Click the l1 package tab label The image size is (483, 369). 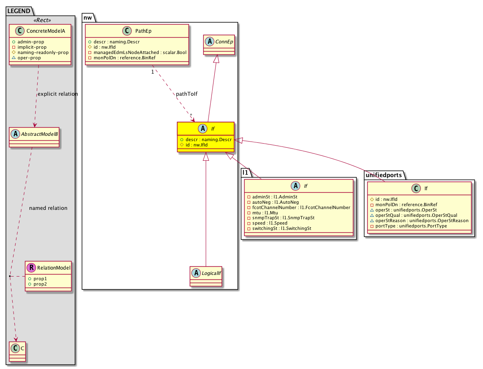(x=246, y=173)
